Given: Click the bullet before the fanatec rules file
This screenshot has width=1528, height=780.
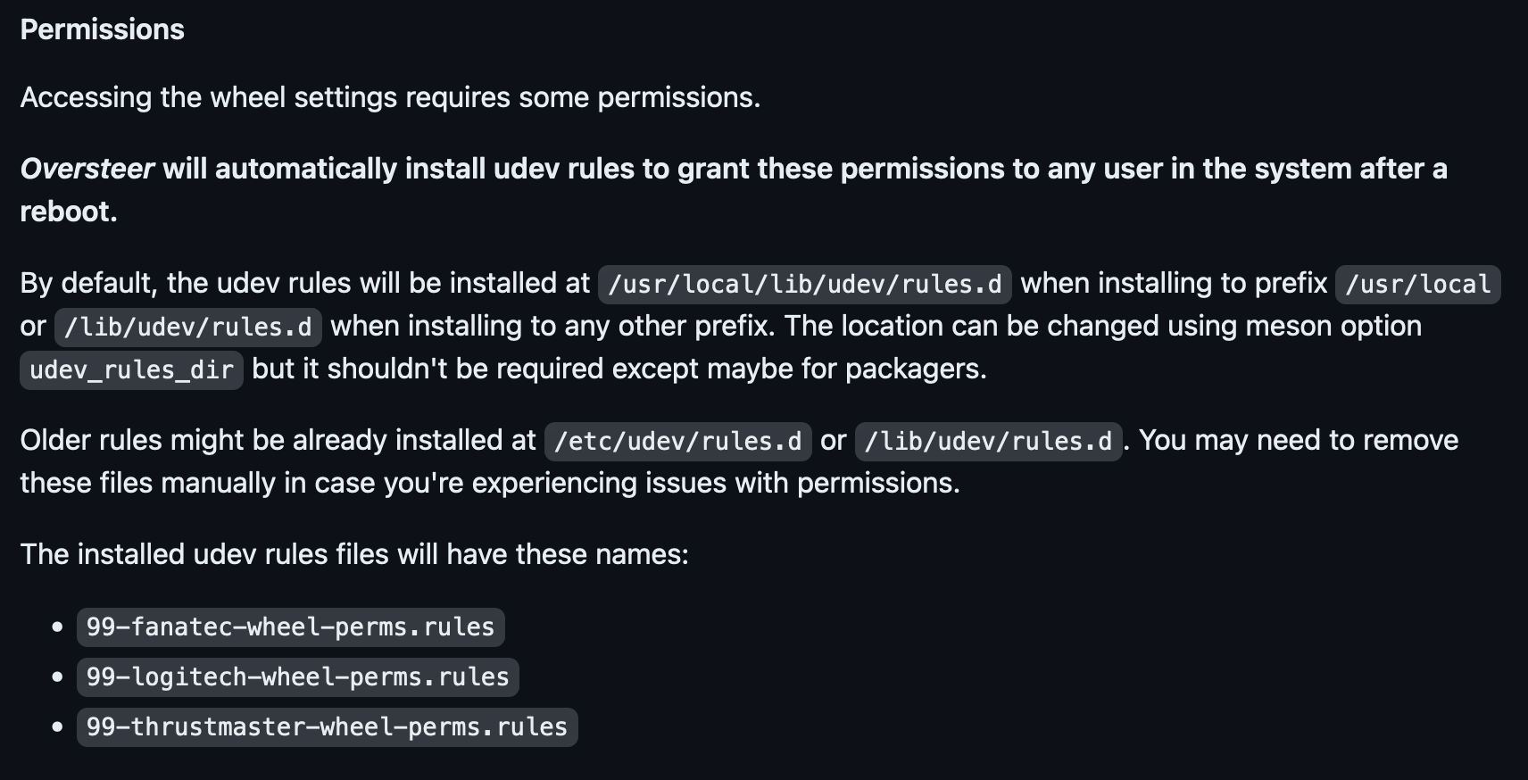Looking at the screenshot, I should pos(58,627).
